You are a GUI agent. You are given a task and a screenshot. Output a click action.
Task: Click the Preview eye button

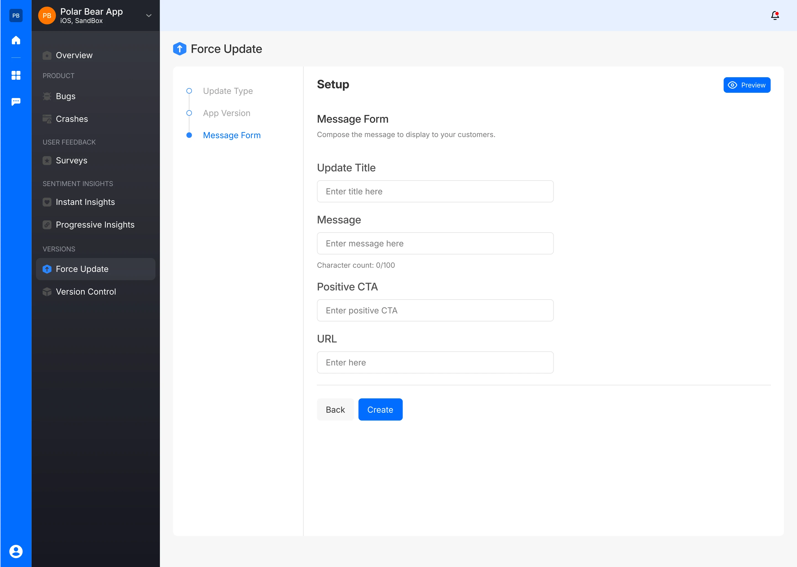(746, 85)
